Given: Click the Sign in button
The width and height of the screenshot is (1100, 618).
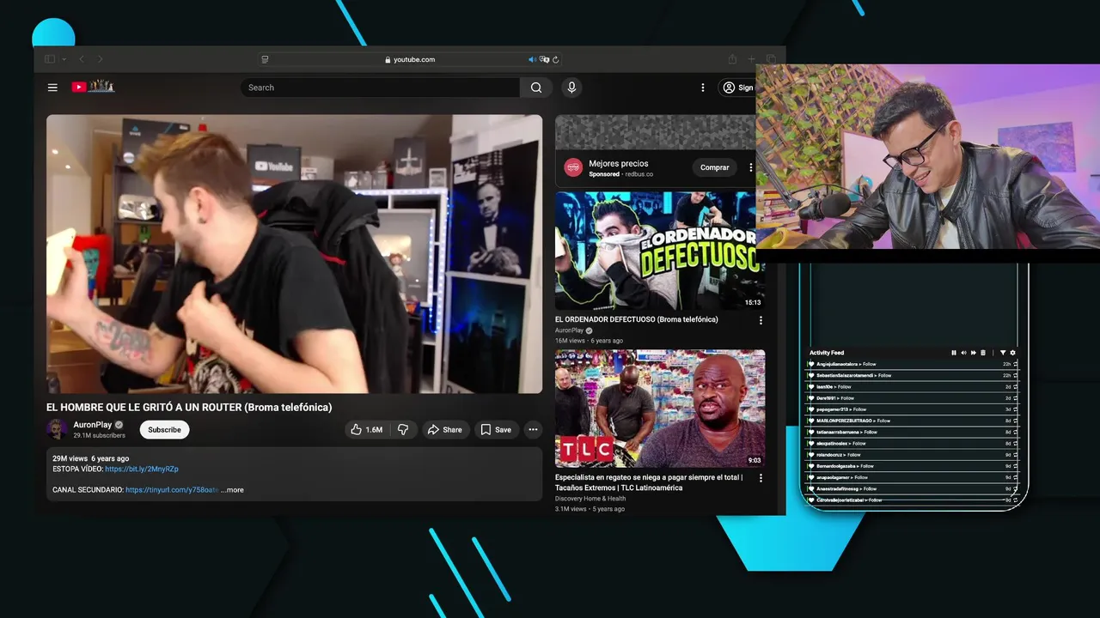Looking at the screenshot, I should coord(737,88).
